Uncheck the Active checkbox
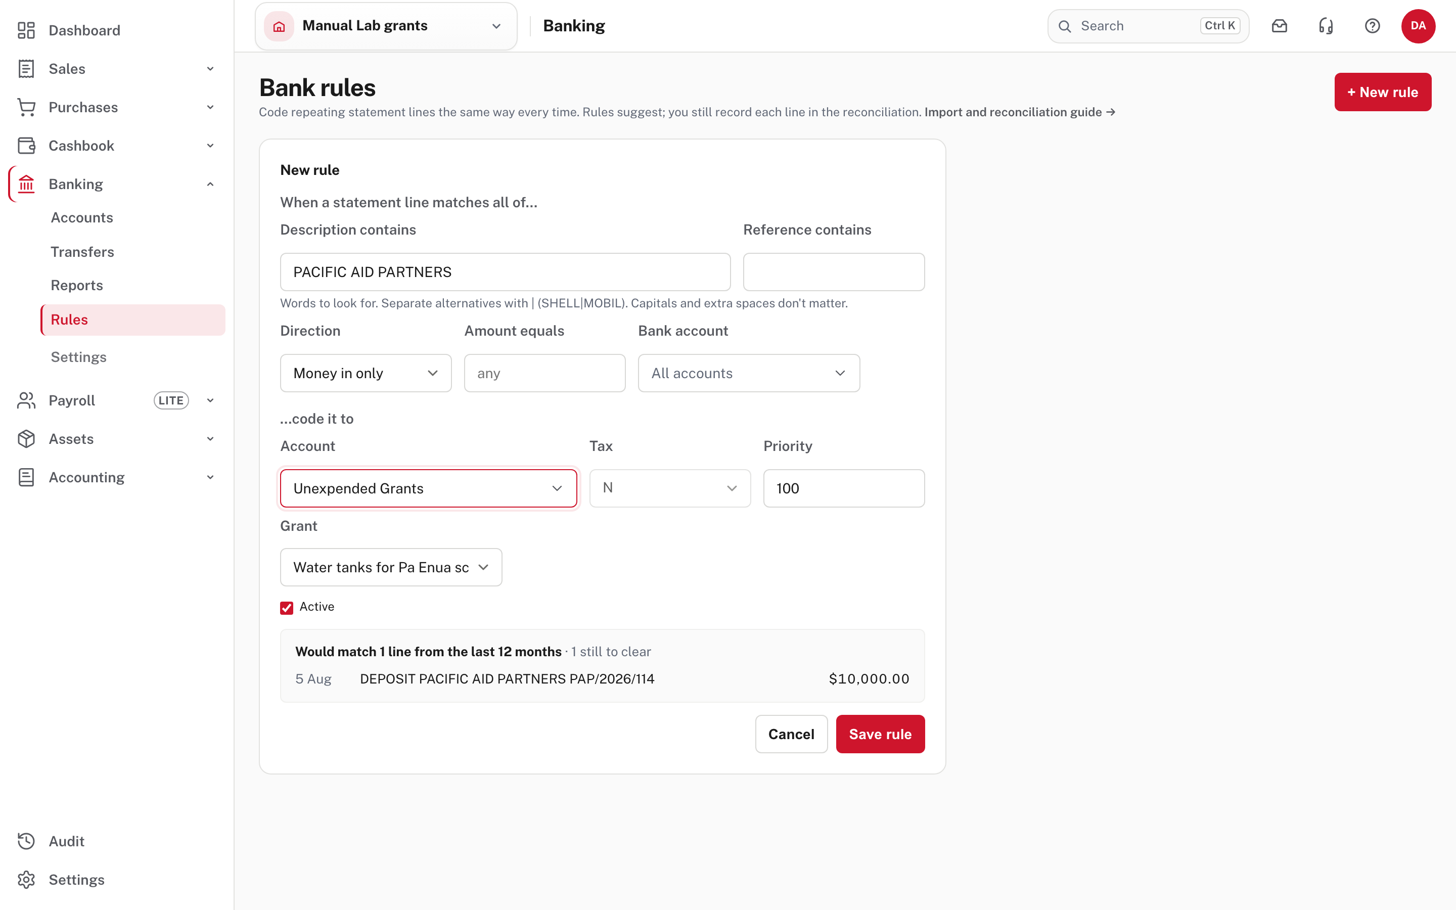 286,607
